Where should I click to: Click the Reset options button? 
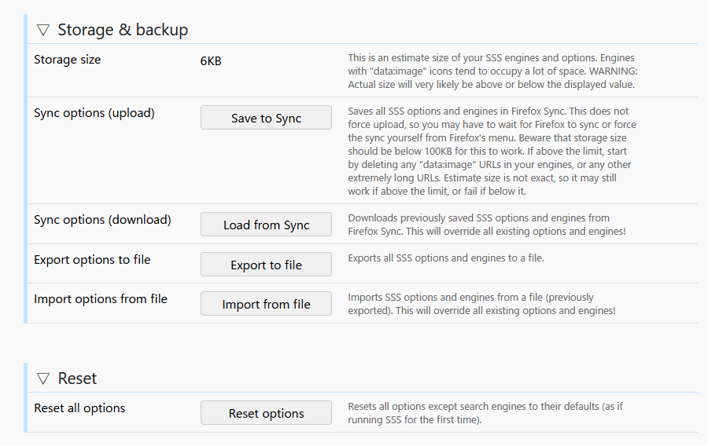[x=266, y=413]
